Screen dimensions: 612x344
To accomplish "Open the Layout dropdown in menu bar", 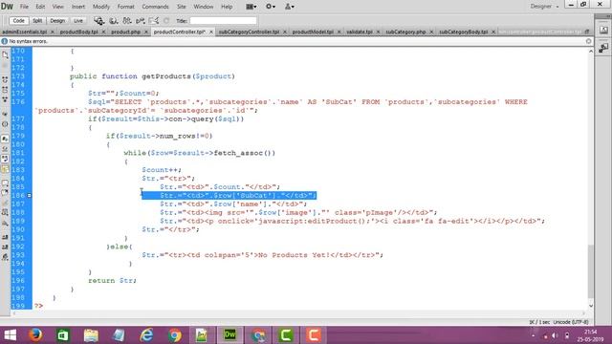I will coord(251,7).
